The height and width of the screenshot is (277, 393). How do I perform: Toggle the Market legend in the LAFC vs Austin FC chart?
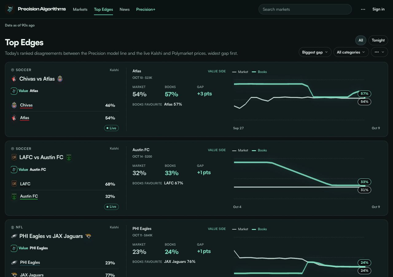click(240, 151)
